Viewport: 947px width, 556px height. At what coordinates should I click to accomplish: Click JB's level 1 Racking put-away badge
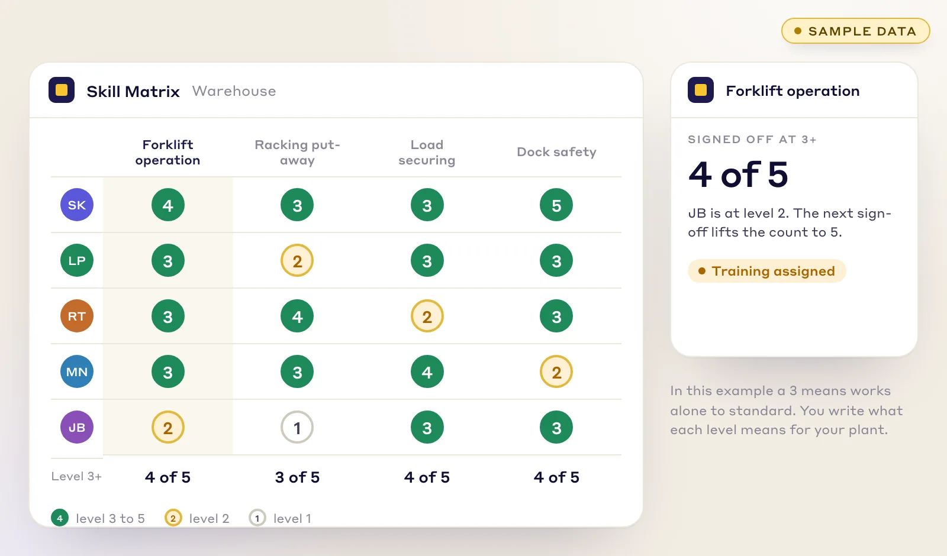click(297, 427)
